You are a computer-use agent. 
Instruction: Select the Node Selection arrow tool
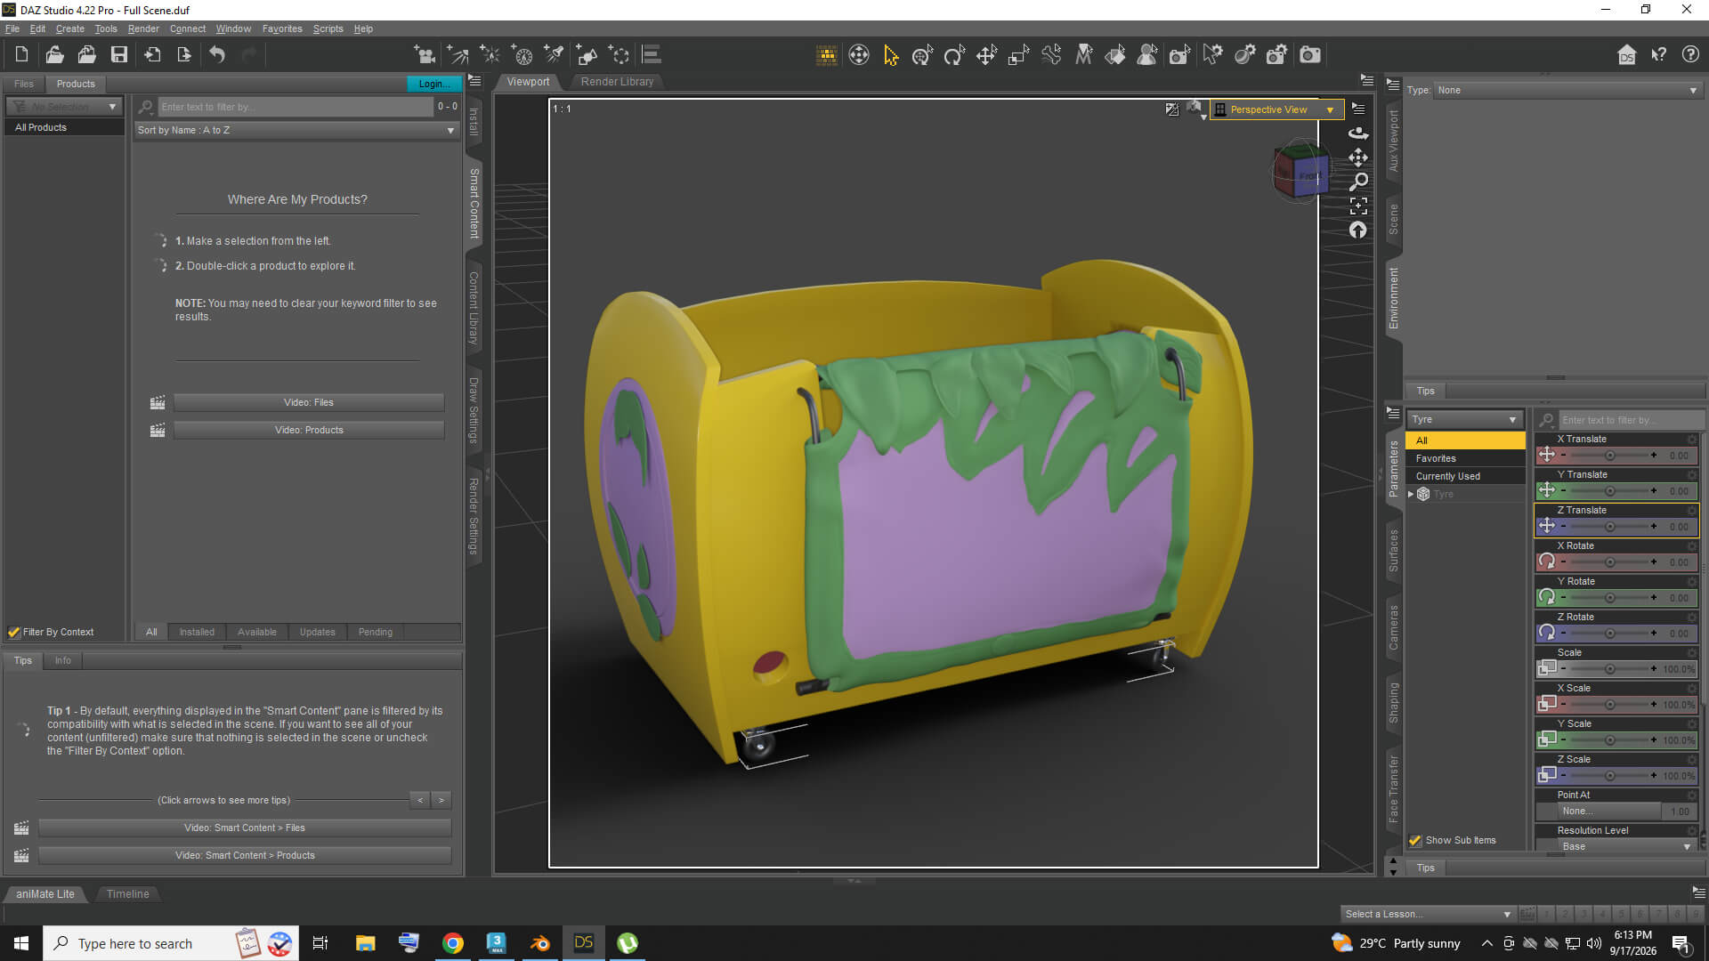[890, 55]
